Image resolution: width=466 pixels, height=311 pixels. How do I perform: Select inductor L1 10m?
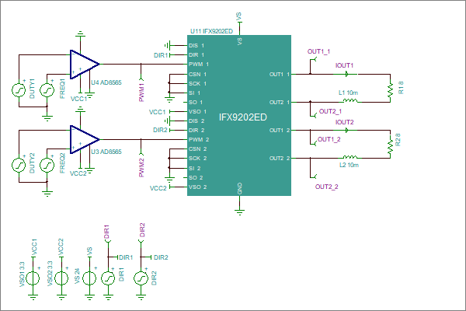tap(350, 101)
